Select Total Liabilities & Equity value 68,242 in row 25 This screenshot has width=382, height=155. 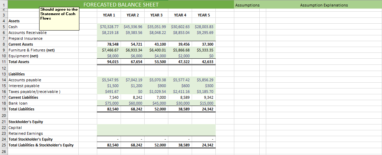click(133, 145)
